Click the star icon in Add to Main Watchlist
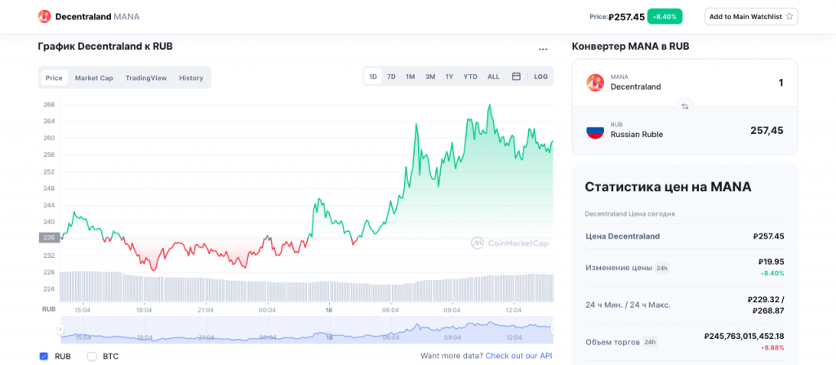 pos(789,16)
